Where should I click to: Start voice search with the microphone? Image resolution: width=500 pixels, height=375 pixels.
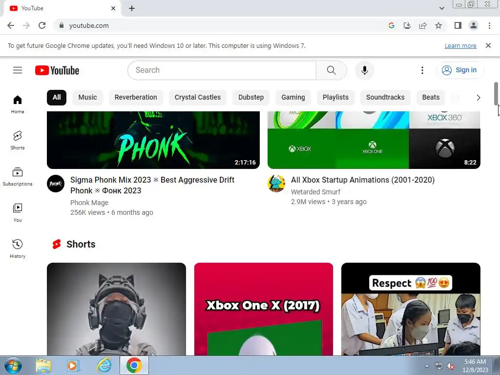point(364,70)
